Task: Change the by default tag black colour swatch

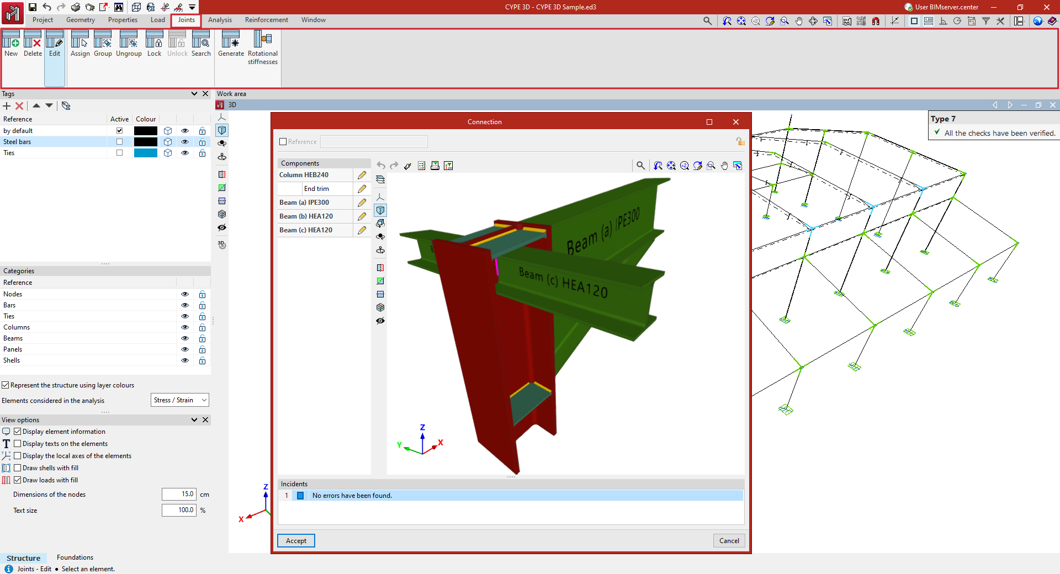Action: coord(146,131)
